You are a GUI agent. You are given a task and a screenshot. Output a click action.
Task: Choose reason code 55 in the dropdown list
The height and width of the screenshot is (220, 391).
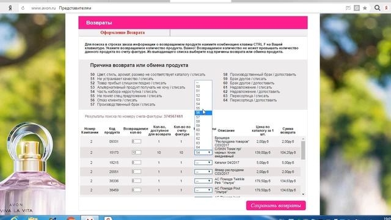pyautogui.click(x=203, y=108)
